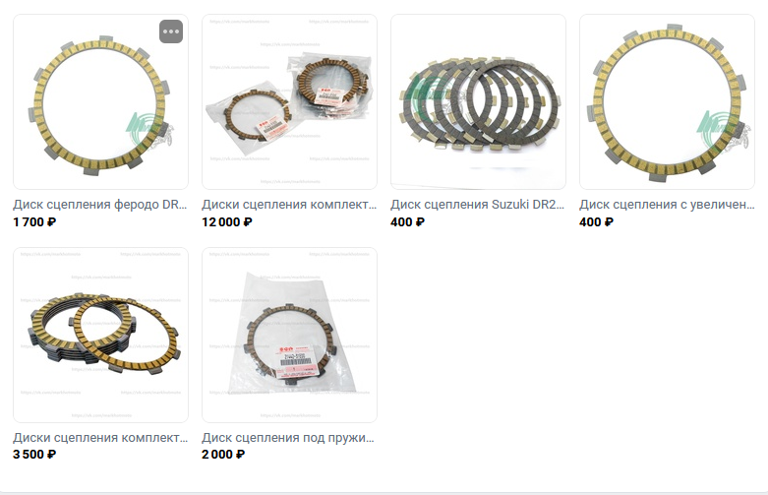
Task: Open photo of bagged clutch disc kits priced 12 000 ₽
Action: (289, 101)
